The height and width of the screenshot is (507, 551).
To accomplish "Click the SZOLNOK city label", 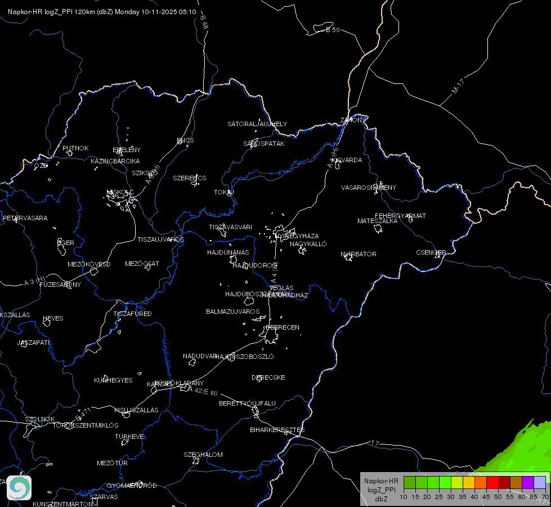I will [40, 419].
